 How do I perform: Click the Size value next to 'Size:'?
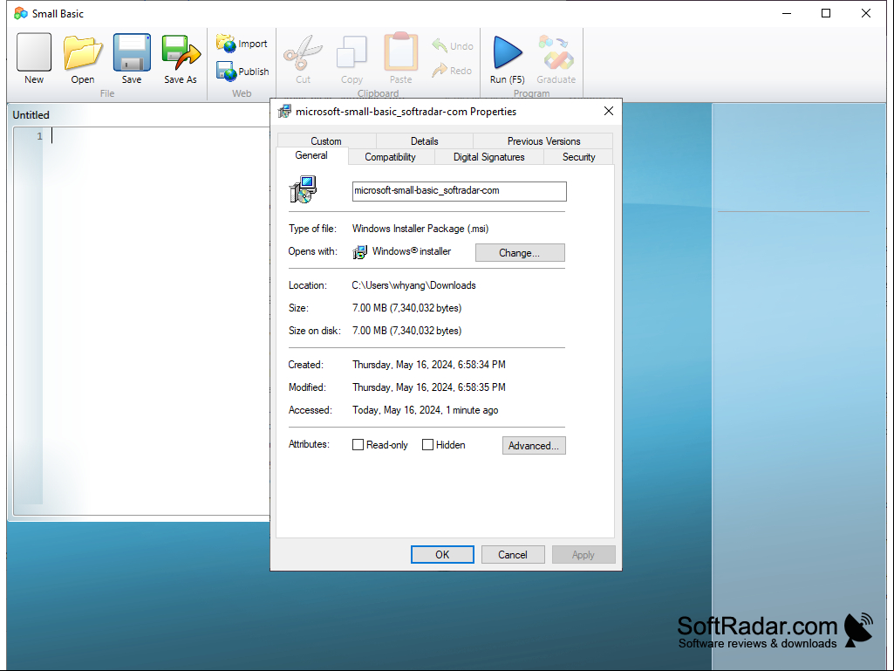coord(407,308)
